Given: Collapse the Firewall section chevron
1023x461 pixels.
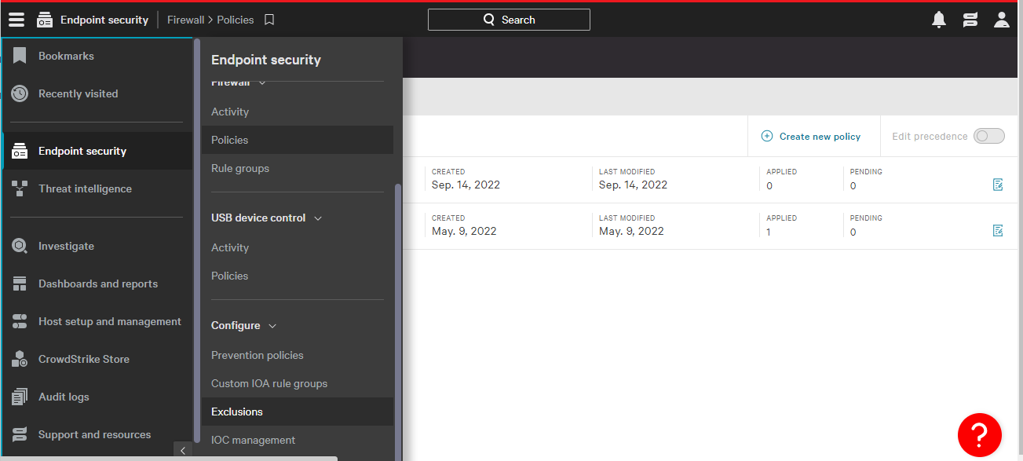Looking at the screenshot, I should tap(262, 82).
